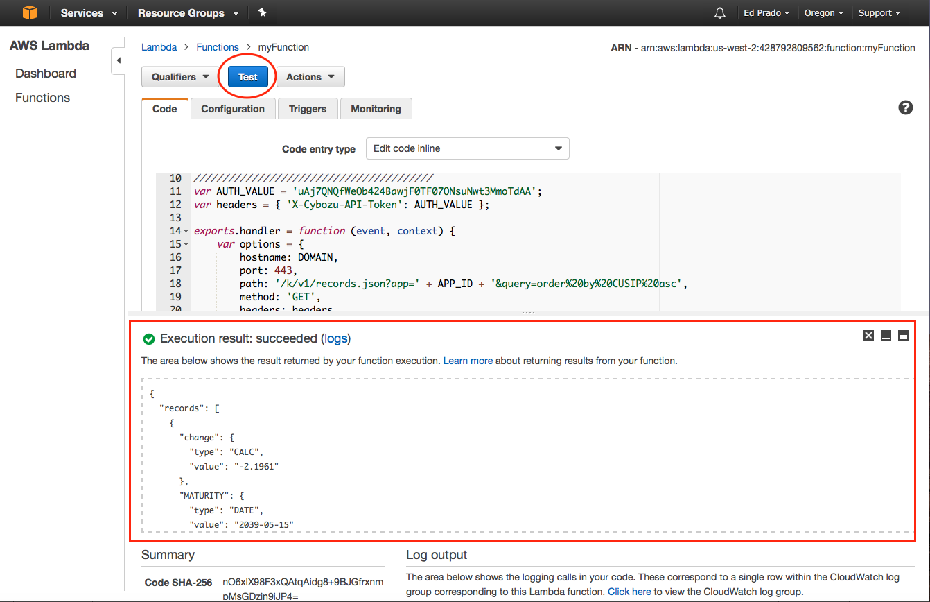Close the execution result panel
930x602 pixels.
coord(868,336)
